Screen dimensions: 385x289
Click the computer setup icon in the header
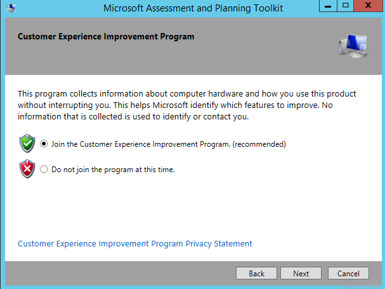tap(350, 45)
